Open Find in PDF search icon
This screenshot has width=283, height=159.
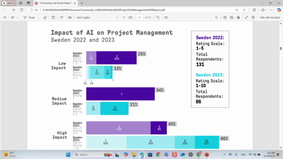click(x=216, y=18)
